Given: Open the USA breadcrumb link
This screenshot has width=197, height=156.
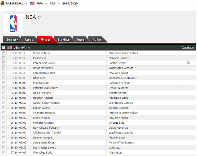Looking at the screenshot, I should [x=40, y=3].
